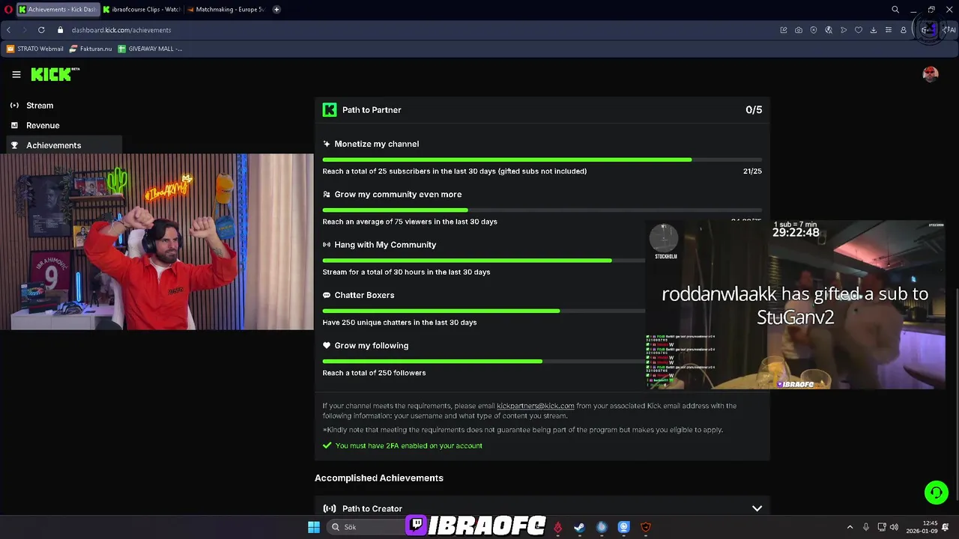Click "Accomplished Achievements" heading
The image size is (959, 539).
point(379,478)
